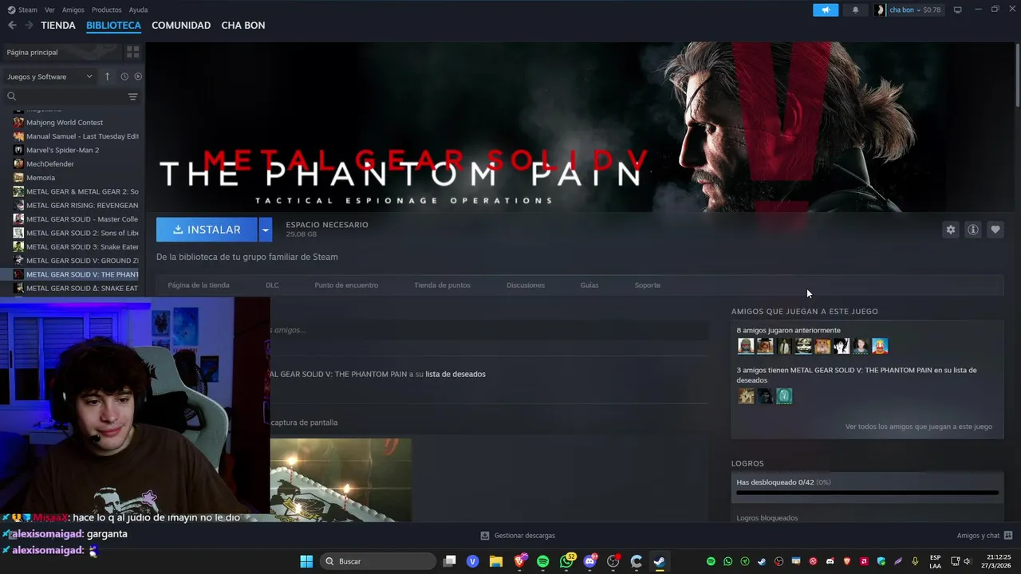Open Tienda de puntos link
1021x574 pixels.
tap(442, 285)
